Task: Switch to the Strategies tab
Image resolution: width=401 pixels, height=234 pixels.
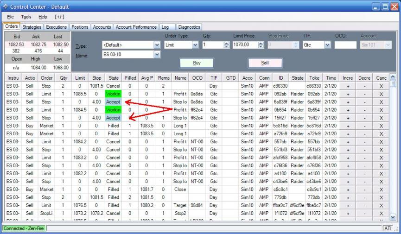Action: 32,27
